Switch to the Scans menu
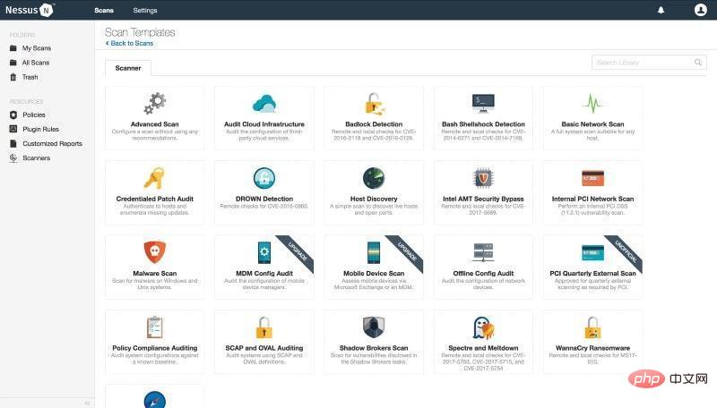 (104, 10)
